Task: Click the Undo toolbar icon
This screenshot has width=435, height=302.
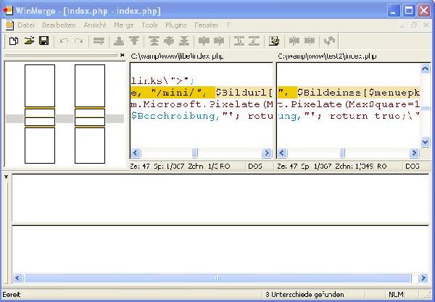Action: pos(64,41)
